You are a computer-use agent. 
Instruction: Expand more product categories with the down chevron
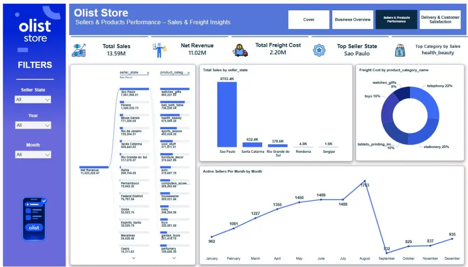[x=174, y=258]
